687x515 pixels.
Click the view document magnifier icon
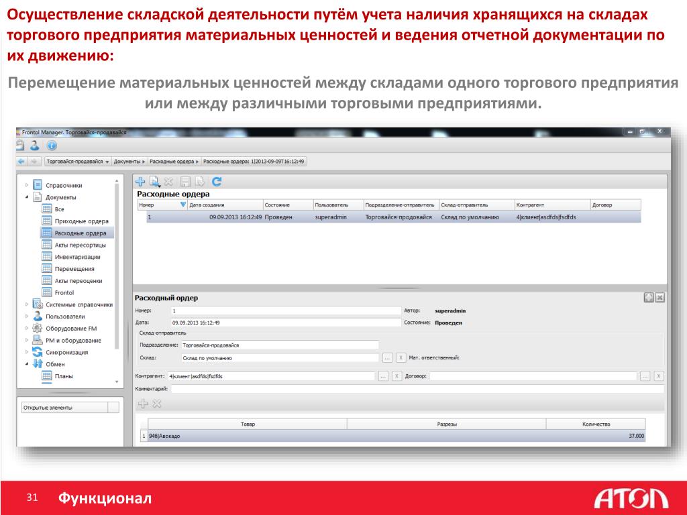pos(155,181)
